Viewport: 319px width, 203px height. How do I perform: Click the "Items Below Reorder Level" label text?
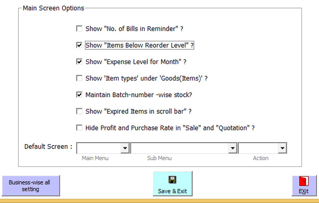click(139, 45)
